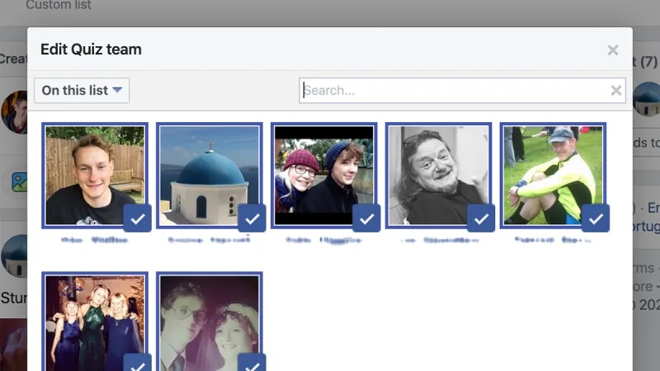
Task: Uncheck the cyclist in yellow jacket
Action: click(x=596, y=218)
